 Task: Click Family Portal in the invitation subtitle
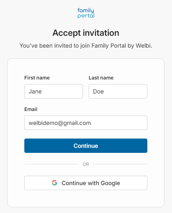(x=109, y=46)
